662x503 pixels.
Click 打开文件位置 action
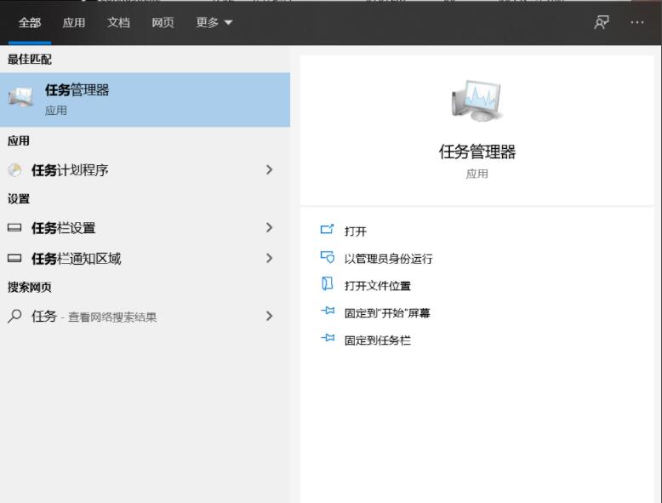378,286
